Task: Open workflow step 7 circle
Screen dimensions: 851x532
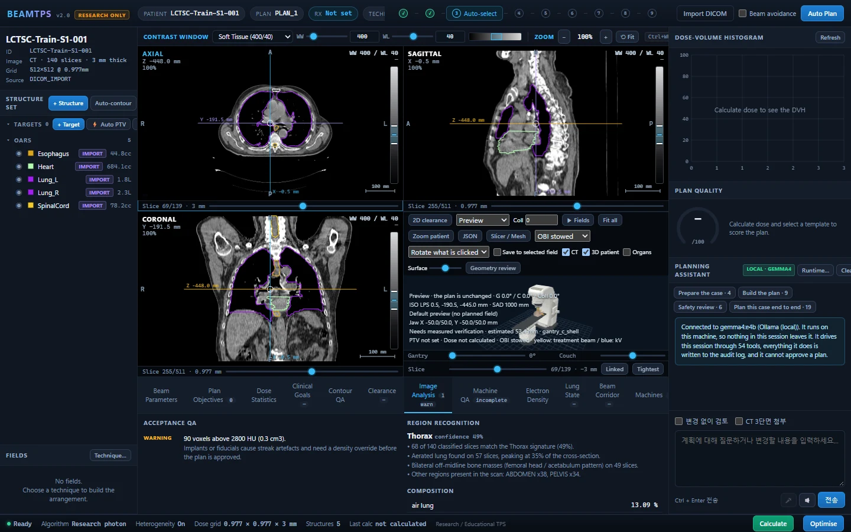Action: click(599, 13)
